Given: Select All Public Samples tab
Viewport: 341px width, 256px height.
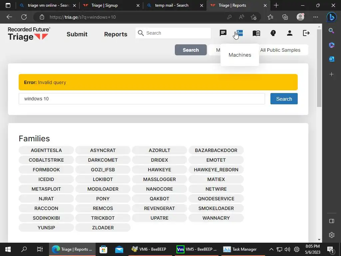Looking at the screenshot, I should 280,50.
